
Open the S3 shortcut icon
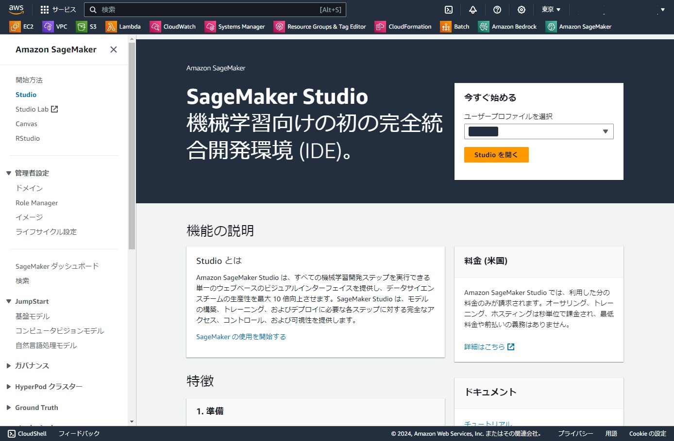tap(82, 27)
